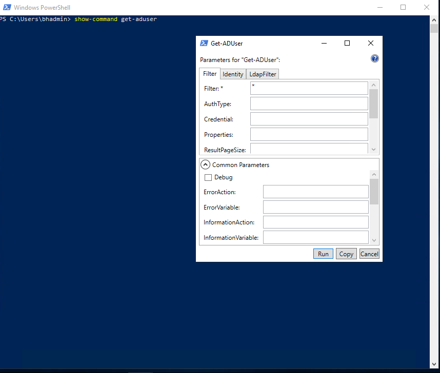
Task: Focus the Filter input field
Action: (x=309, y=88)
